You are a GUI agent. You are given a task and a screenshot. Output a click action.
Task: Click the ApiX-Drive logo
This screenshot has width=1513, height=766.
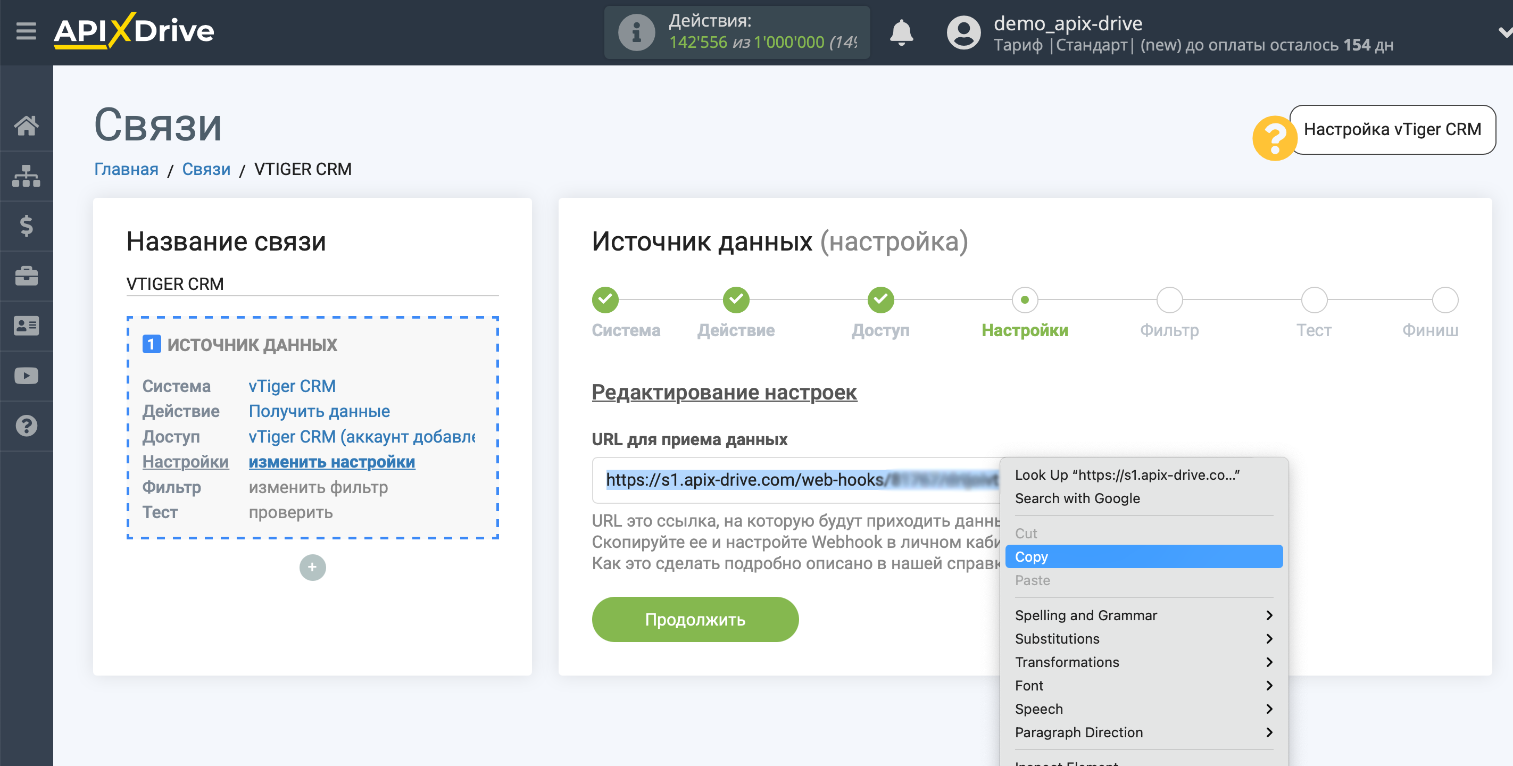click(134, 30)
